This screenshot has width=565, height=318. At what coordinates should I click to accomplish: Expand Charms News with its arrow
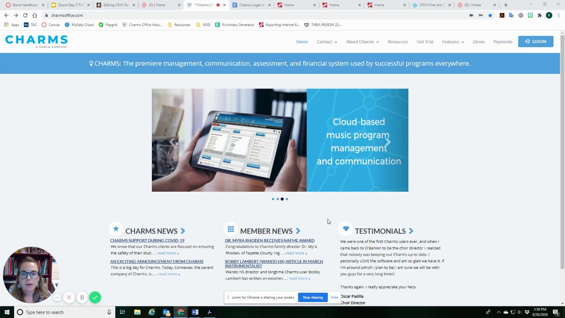pyautogui.click(x=183, y=231)
